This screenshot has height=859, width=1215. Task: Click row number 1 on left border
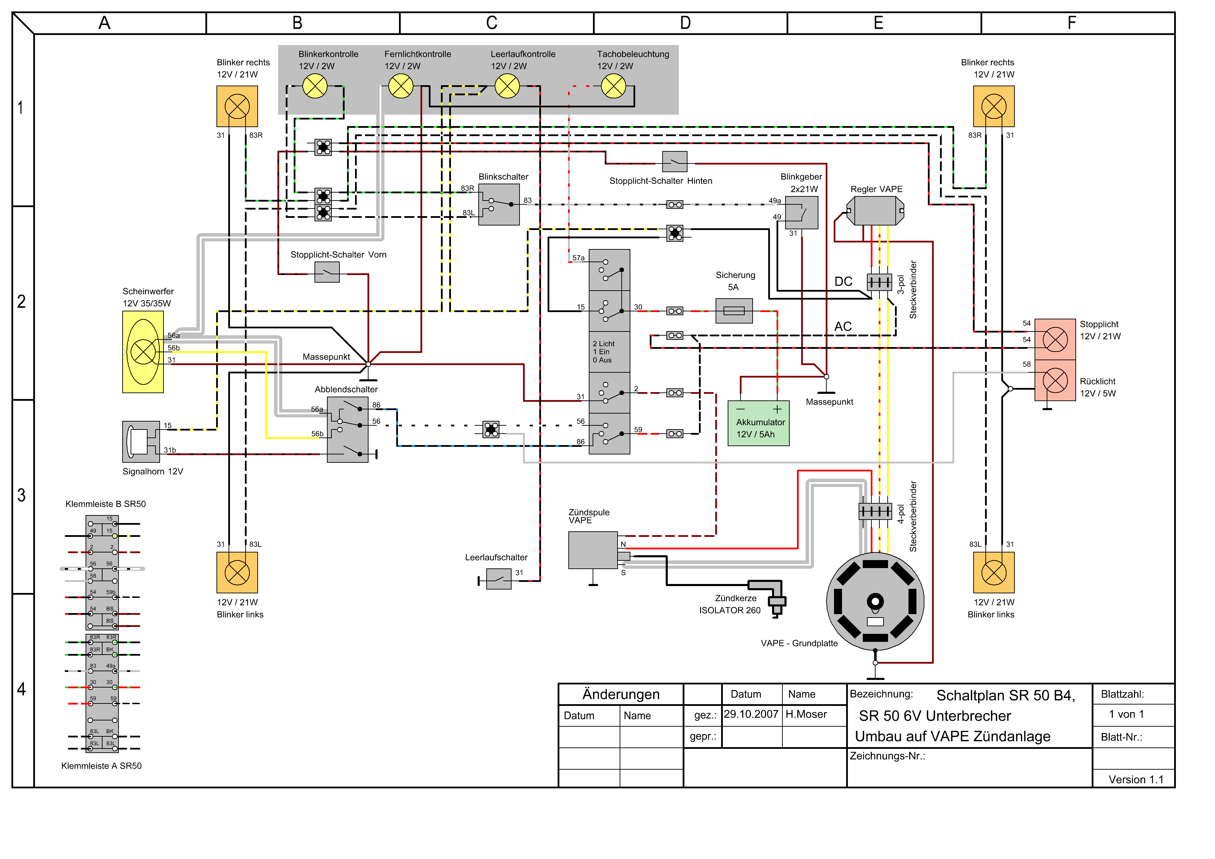click(x=21, y=107)
